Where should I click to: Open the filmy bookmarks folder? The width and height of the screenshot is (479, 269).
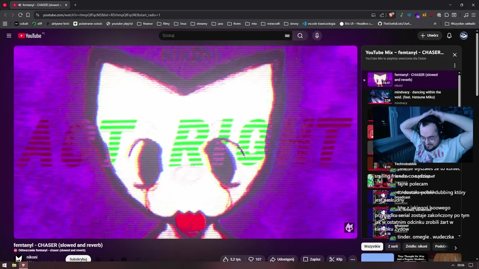click(x=163, y=24)
